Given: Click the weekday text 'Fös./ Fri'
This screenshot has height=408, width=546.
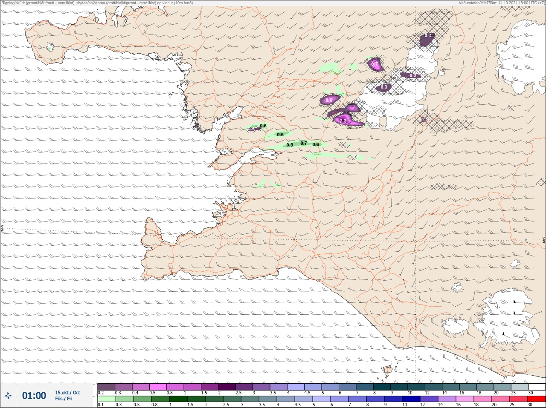Looking at the screenshot, I should coord(64,399).
